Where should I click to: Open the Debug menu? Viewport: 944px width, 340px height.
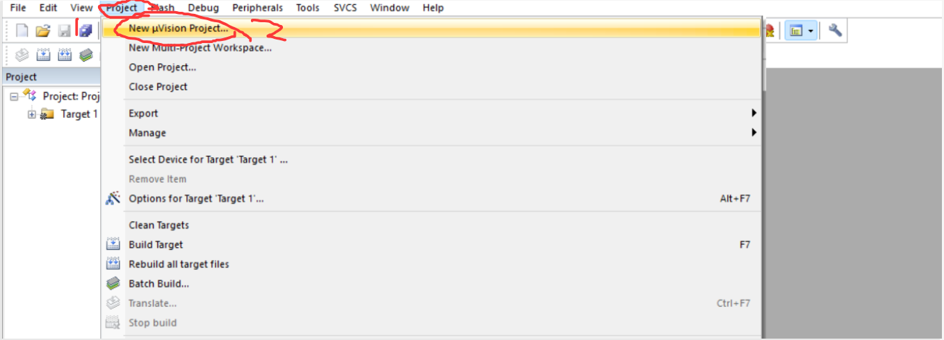[x=202, y=8]
